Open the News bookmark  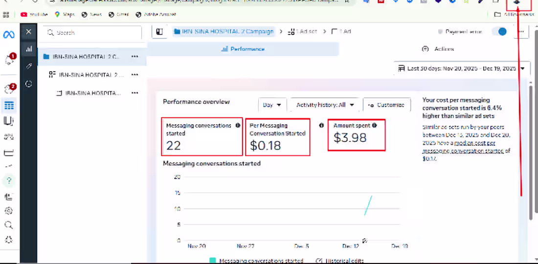(x=91, y=15)
